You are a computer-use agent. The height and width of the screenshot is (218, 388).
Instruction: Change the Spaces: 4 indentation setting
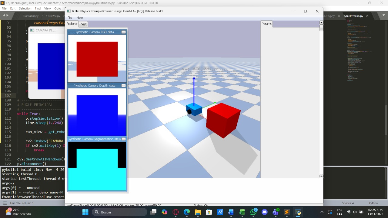[x=348, y=203]
